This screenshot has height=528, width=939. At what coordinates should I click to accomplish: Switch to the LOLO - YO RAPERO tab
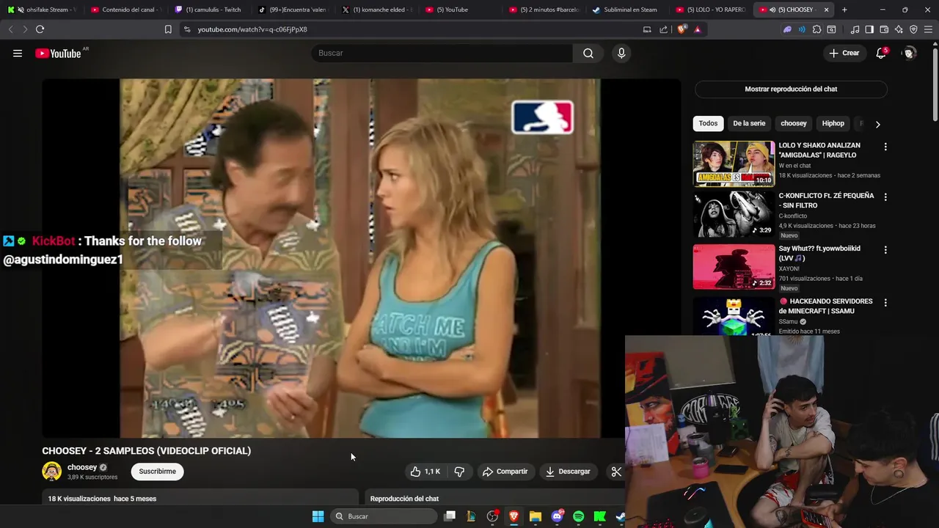tap(712, 10)
